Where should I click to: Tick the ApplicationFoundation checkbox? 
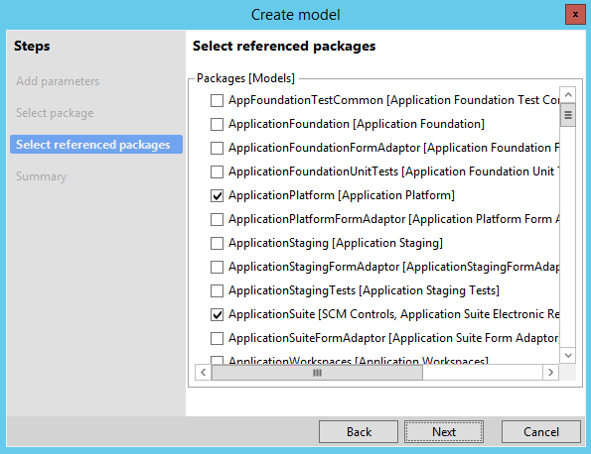217,124
